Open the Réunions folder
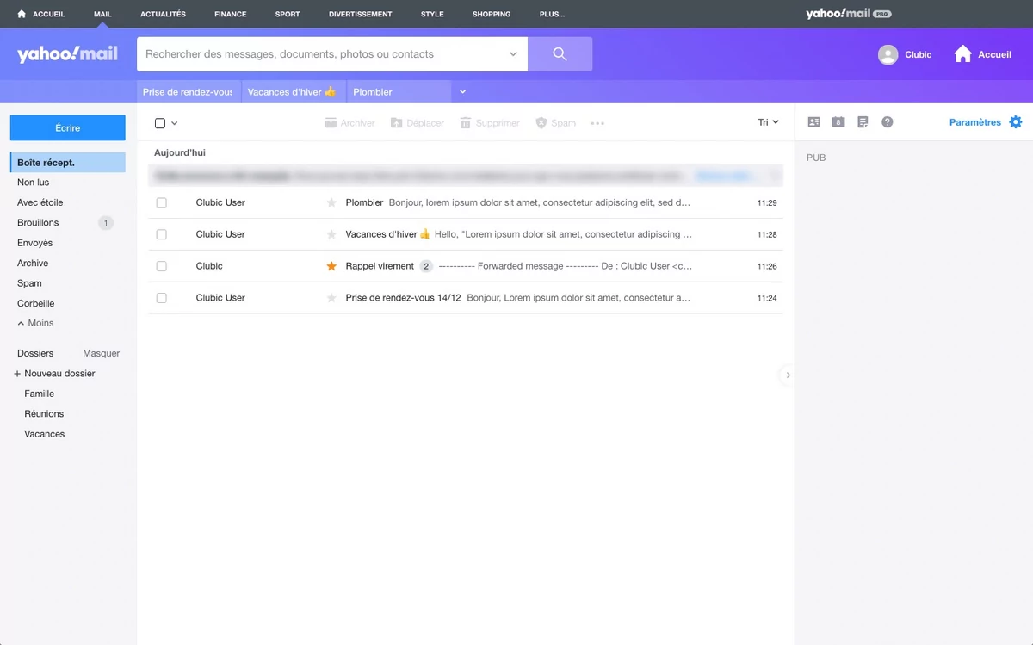The width and height of the screenshot is (1033, 645). point(44,413)
